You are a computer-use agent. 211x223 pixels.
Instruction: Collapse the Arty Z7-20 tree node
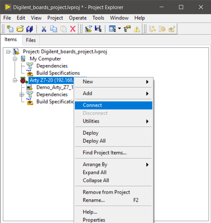(x=15, y=80)
